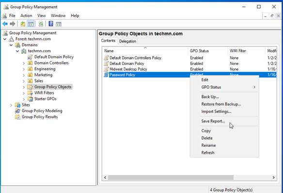
Task: Click the Group Policy Modeling icon
Action: pos(17,111)
